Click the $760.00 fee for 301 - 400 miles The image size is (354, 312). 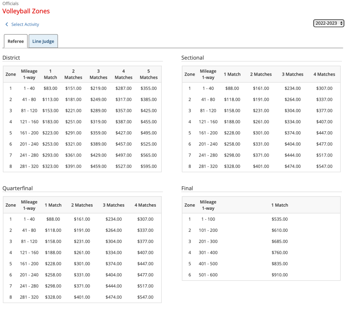tap(280, 253)
